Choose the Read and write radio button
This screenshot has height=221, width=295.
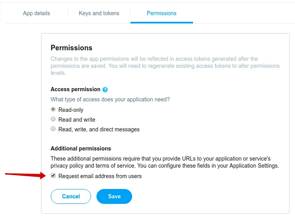tap(53, 119)
